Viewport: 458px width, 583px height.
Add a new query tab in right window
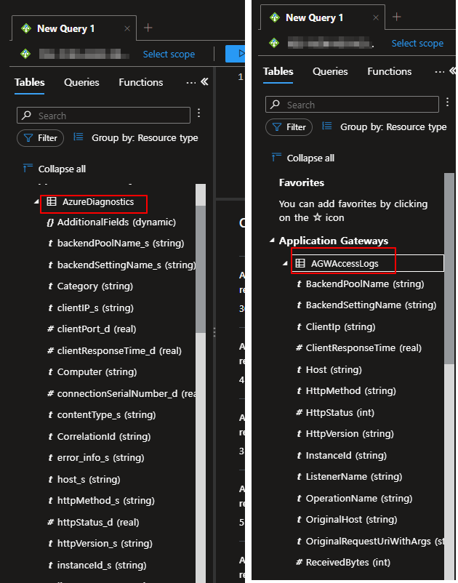pyautogui.click(x=397, y=17)
